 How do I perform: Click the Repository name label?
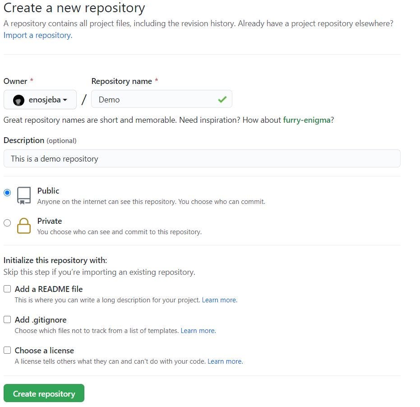pyautogui.click(x=122, y=81)
